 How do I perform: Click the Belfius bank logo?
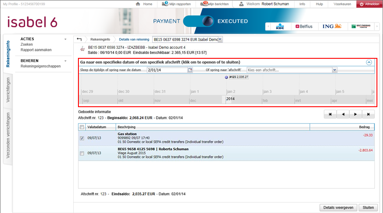(x=304, y=26)
